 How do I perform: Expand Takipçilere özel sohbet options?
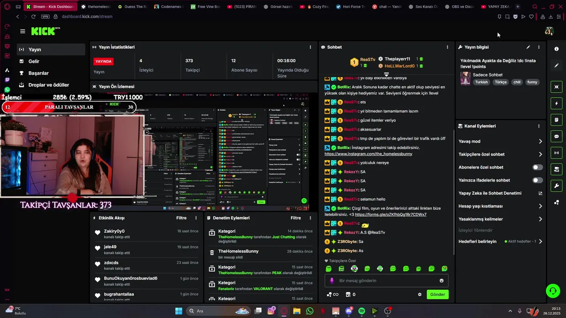(540, 154)
